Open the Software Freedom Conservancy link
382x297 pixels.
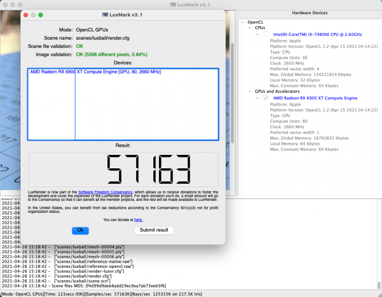click(105, 192)
